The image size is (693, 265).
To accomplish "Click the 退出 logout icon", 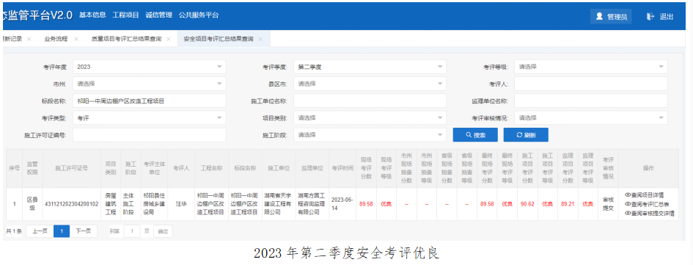I will (650, 16).
